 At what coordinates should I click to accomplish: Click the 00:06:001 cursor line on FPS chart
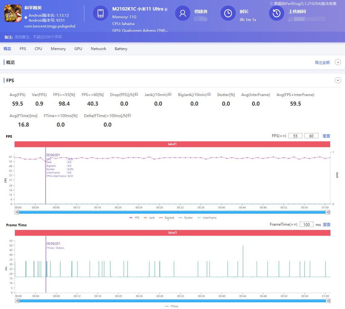click(x=46, y=176)
